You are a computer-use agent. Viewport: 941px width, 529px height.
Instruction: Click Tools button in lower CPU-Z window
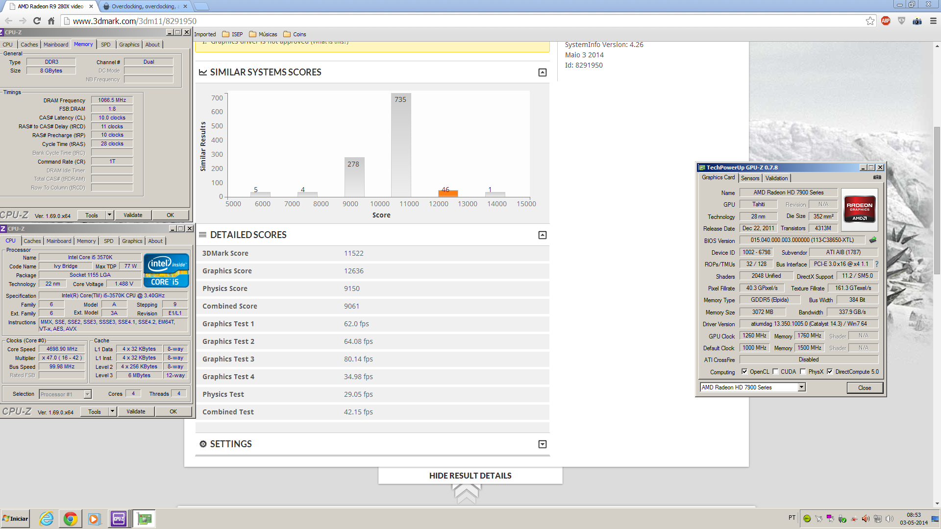point(95,411)
